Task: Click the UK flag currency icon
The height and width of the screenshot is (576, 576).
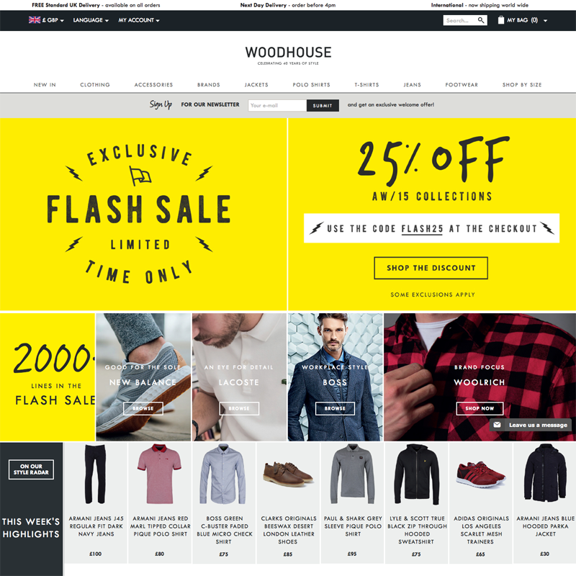Action: point(35,20)
